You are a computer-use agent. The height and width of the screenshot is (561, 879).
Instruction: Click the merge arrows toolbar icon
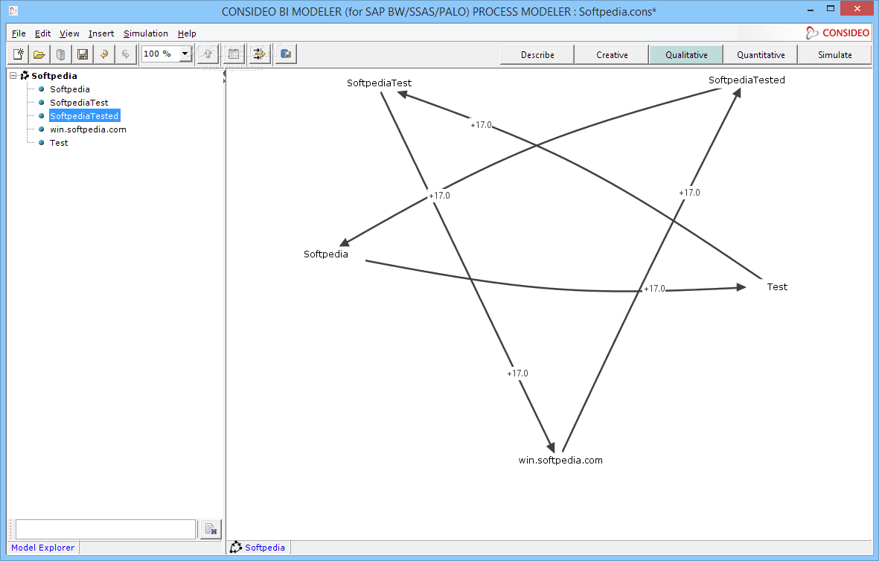tap(260, 54)
